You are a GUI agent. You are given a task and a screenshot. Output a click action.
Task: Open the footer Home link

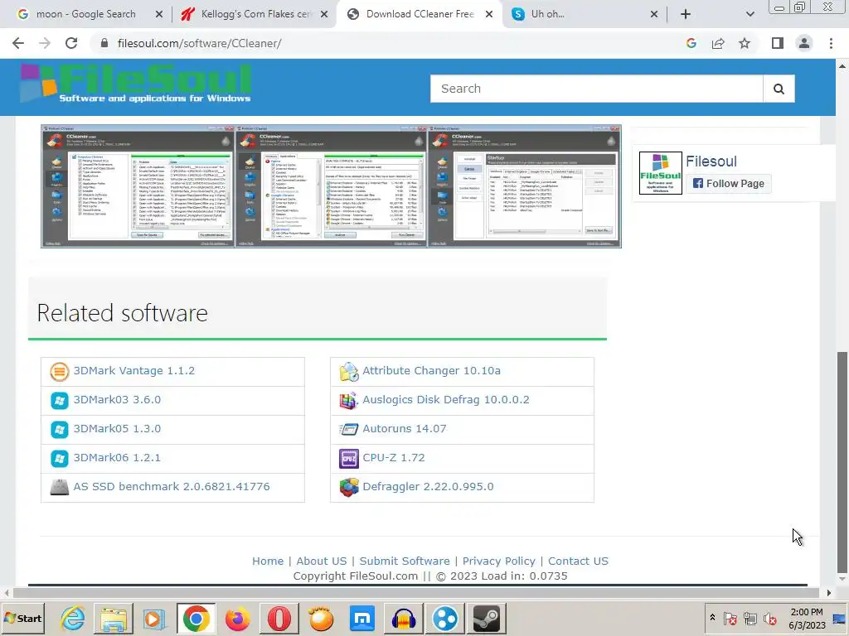pyautogui.click(x=268, y=561)
